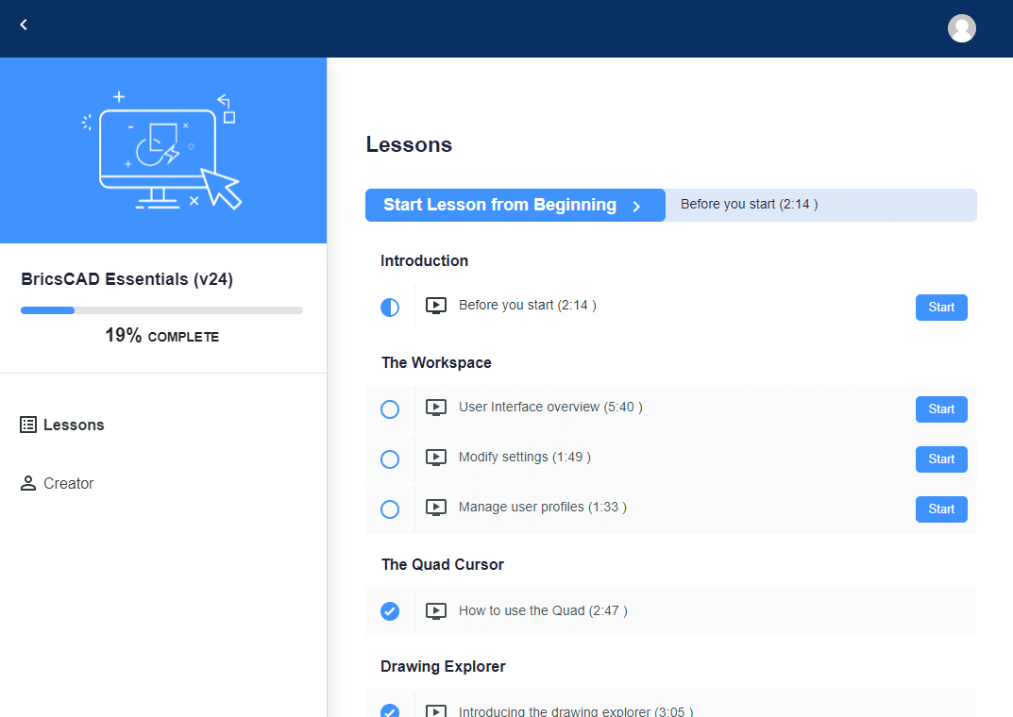Click the Lessons list icon in sidebar
Viewport: 1013px width, 717px height.
28,425
